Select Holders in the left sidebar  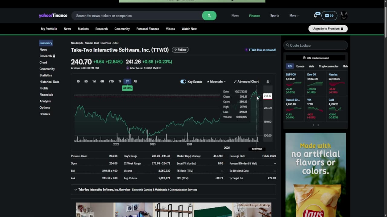click(x=45, y=114)
